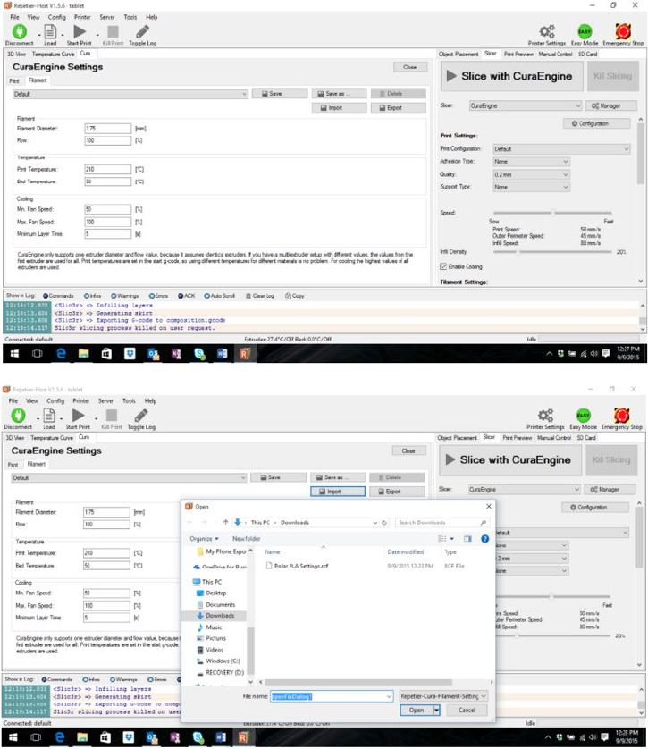Toggle Commands log filter, window without Open dialog

[x=58, y=296]
